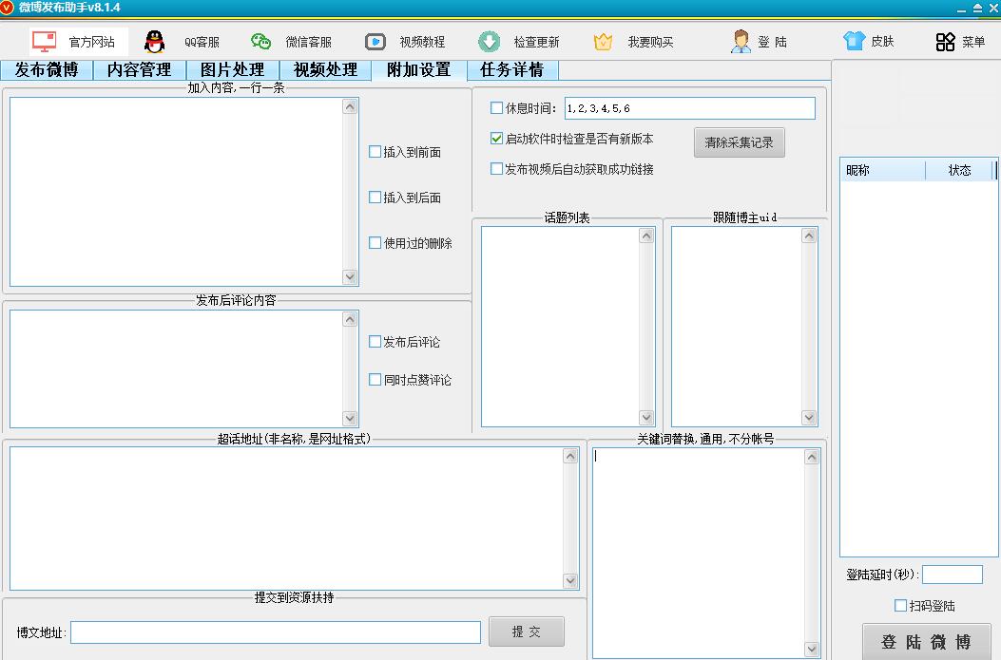Check the 扫码登陆 option
Screen dimensions: 1001x660
pyautogui.click(x=900, y=606)
